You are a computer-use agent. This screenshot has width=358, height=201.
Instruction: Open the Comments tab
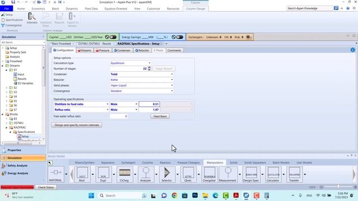click(x=174, y=50)
